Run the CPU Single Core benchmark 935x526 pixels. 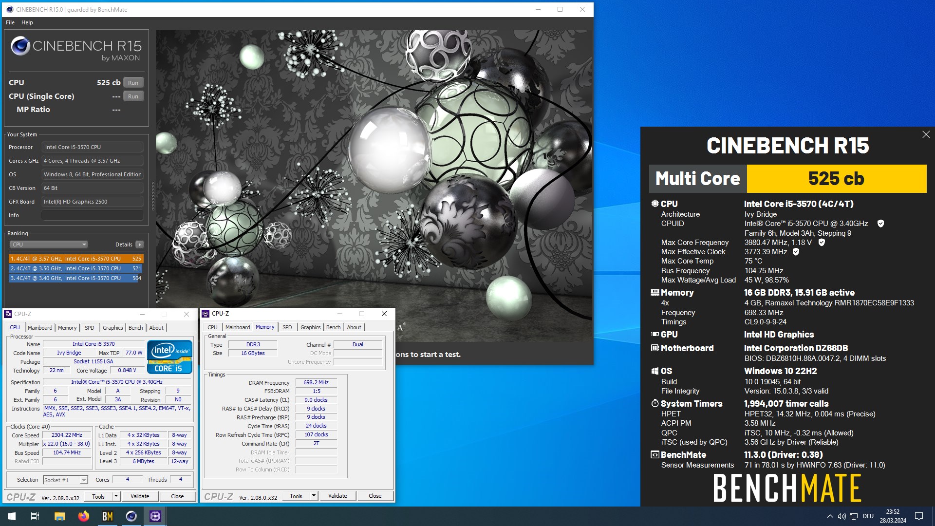133,96
